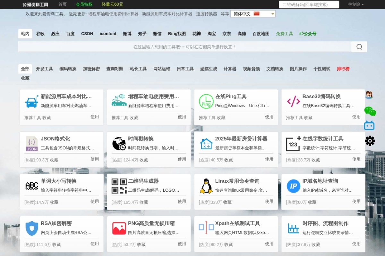Click the globe icon on 时间戳转换 card
The height and width of the screenshot is (256, 385).
coord(118,143)
